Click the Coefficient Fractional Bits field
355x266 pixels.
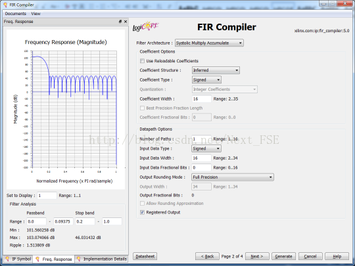202,117
